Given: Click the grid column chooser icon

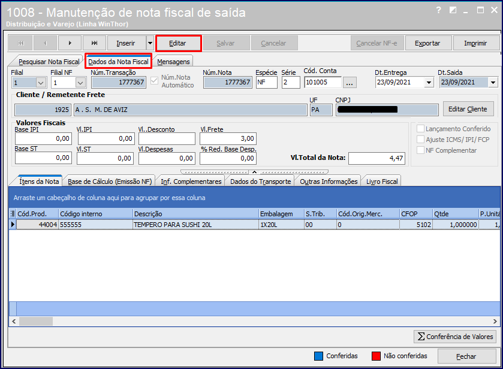Looking at the screenshot, I should (x=13, y=213).
